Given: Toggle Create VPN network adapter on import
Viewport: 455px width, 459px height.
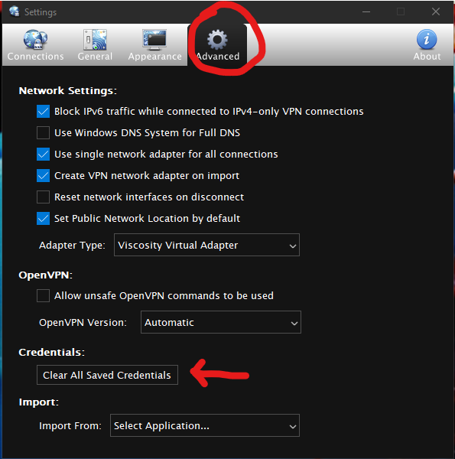Looking at the screenshot, I should 43,176.
